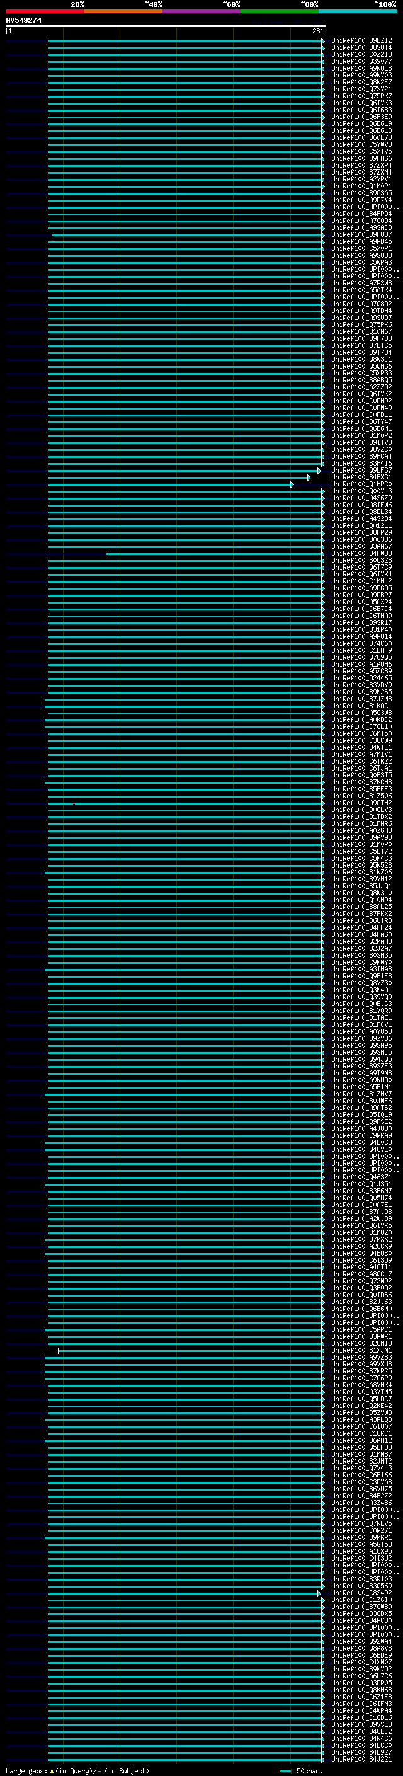
Task: Open hit UniRef100_C5WPA3
Action: (x=361, y=262)
